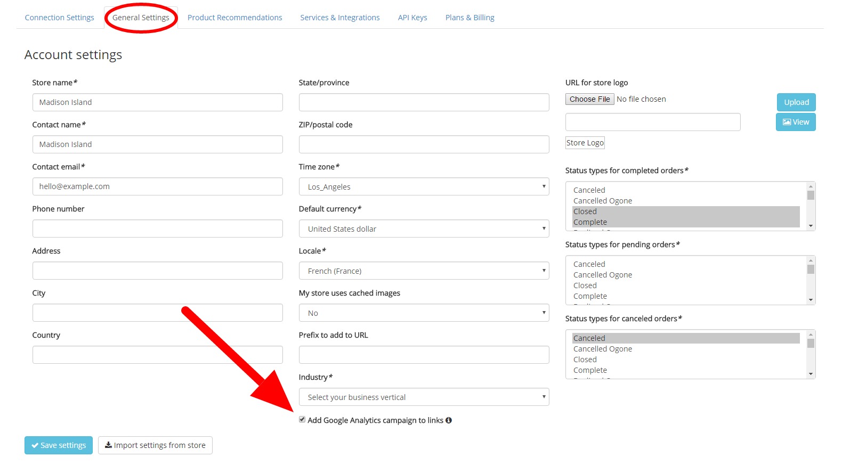Viewport: 842px width, 465px height.
Task: Click up arrow of completed orders scrollbar
Action: click(811, 186)
